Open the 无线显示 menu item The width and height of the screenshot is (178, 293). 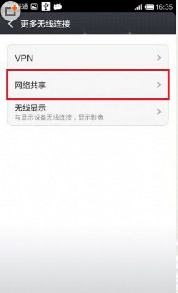point(88,112)
